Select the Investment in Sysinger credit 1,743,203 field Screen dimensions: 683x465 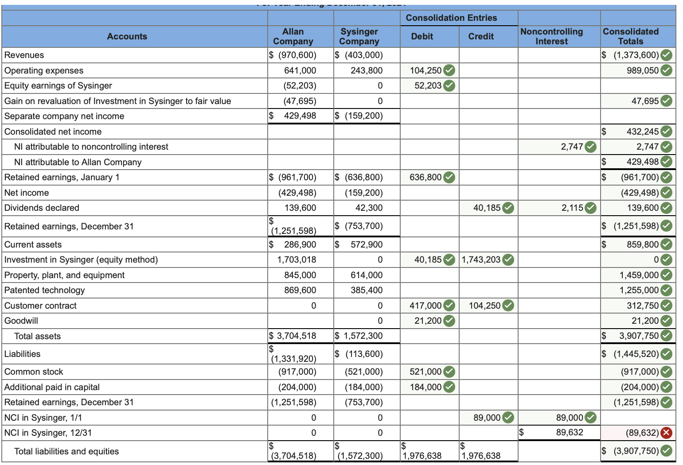[488, 260]
